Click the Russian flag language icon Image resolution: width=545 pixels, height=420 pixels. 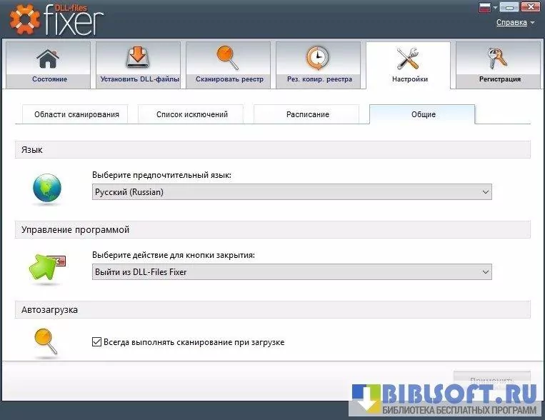484,8
